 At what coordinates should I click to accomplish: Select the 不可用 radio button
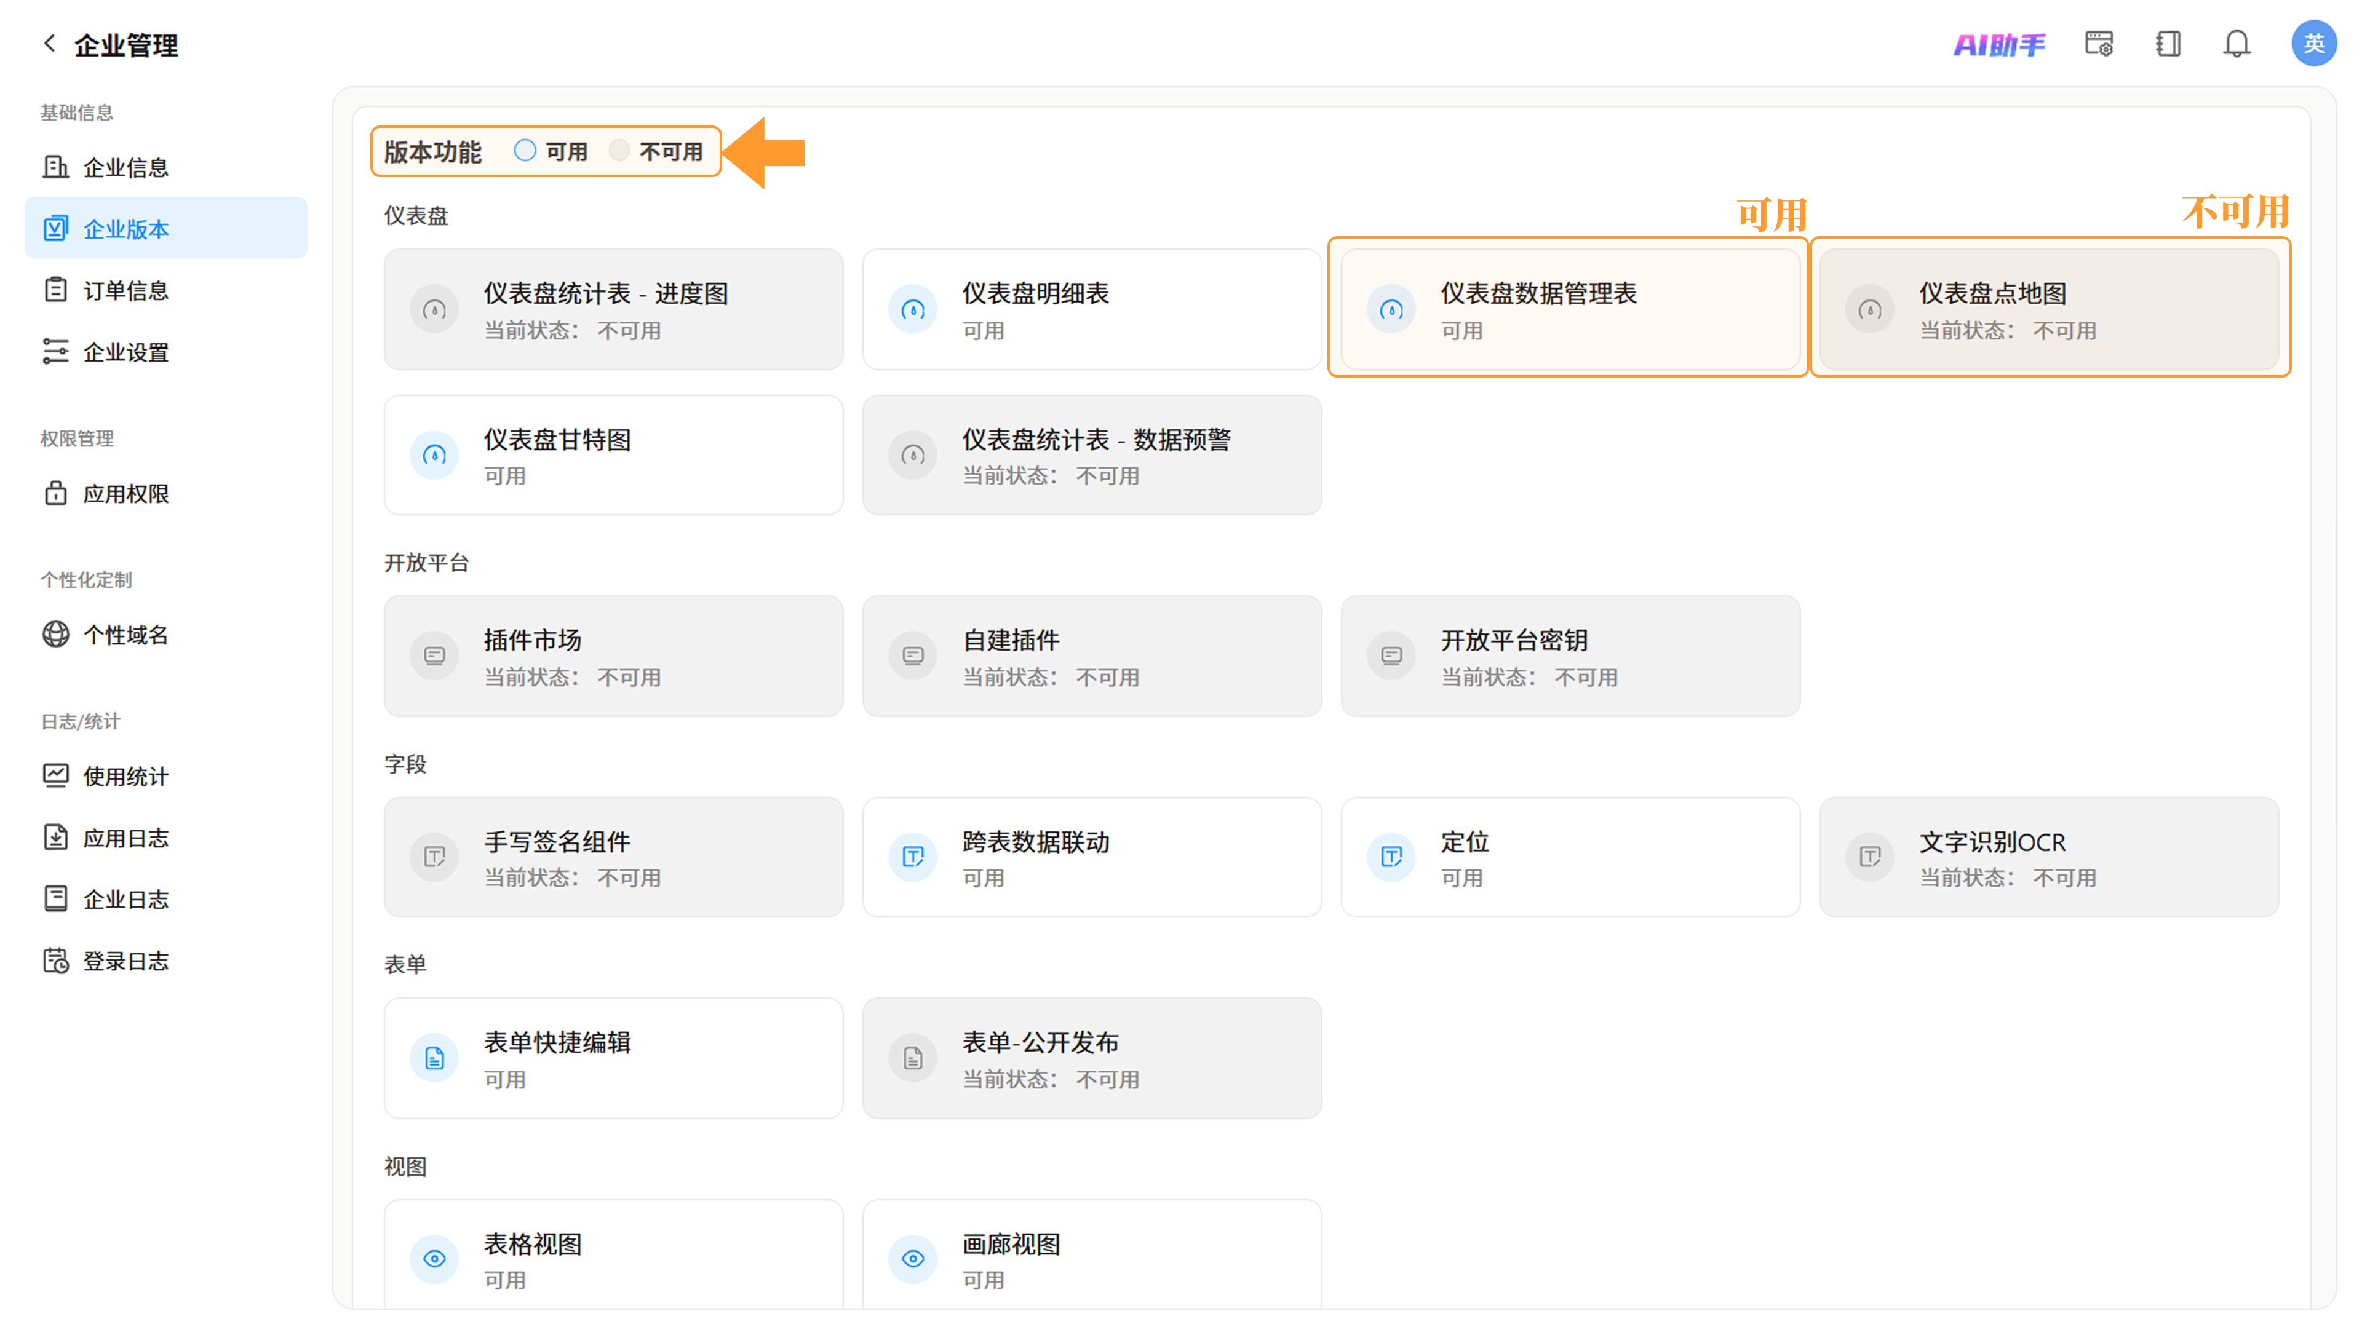tap(620, 150)
